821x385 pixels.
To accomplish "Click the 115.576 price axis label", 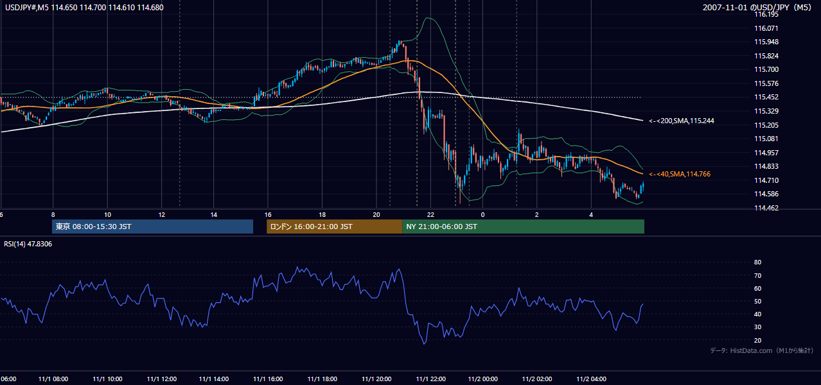I will coord(766,83).
